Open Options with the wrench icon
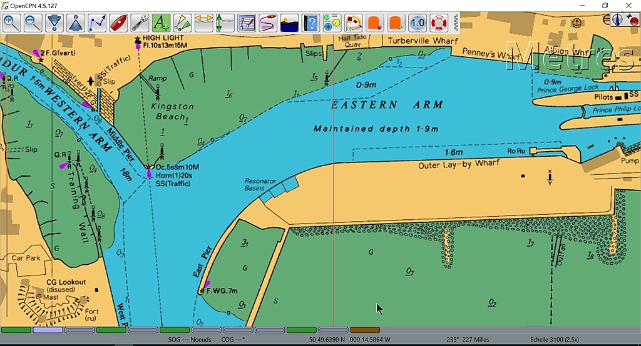 coord(140,23)
